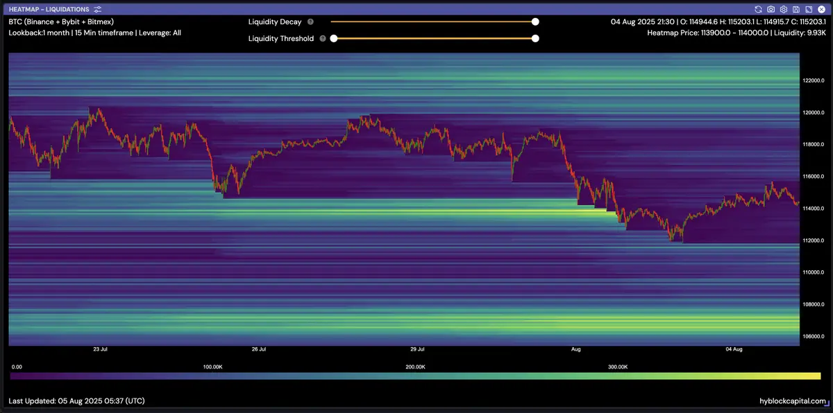
Task: Click the Liquidity Threshold right slider handle
Action: coord(535,38)
